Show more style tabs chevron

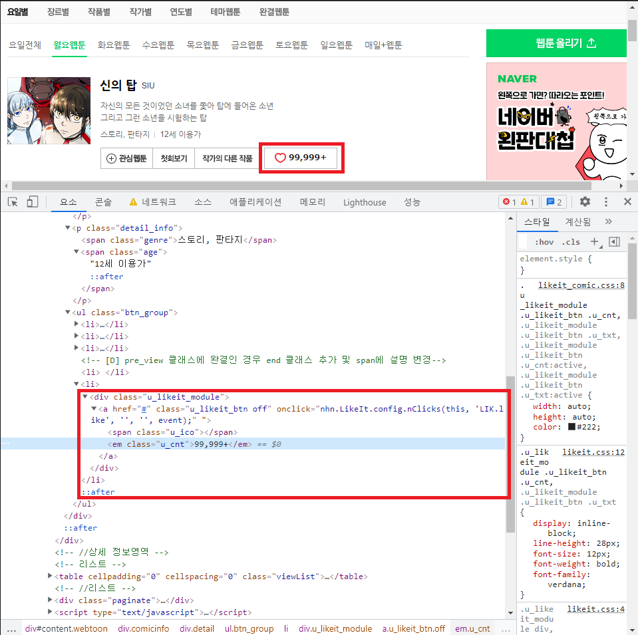608,221
